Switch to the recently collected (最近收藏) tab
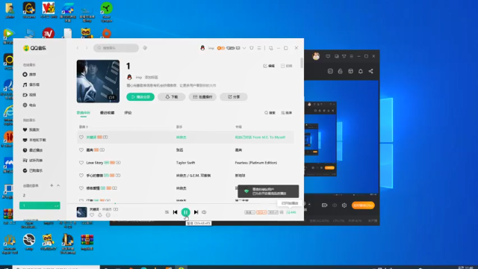This screenshot has width=478, height=269. point(107,113)
